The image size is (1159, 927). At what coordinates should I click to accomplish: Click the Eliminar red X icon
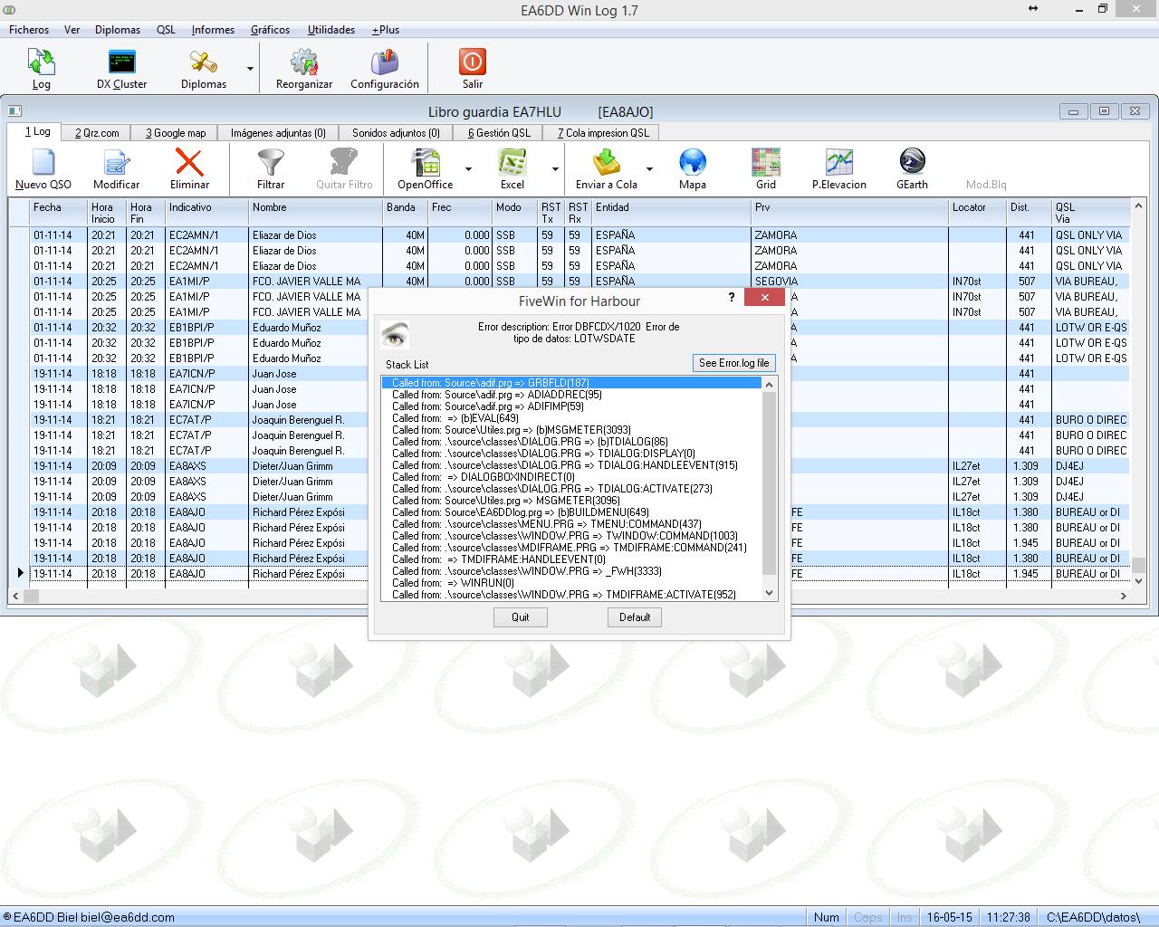(189, 169)
